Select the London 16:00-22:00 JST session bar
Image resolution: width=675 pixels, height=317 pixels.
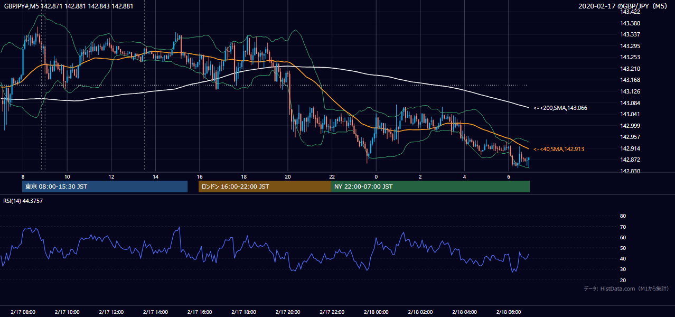pyautogui.click(x=265, y=187)
